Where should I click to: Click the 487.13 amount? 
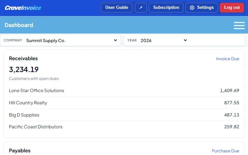click(232, 115)
